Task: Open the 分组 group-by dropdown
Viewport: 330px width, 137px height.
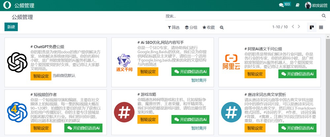Action: (x=191, y=28)
